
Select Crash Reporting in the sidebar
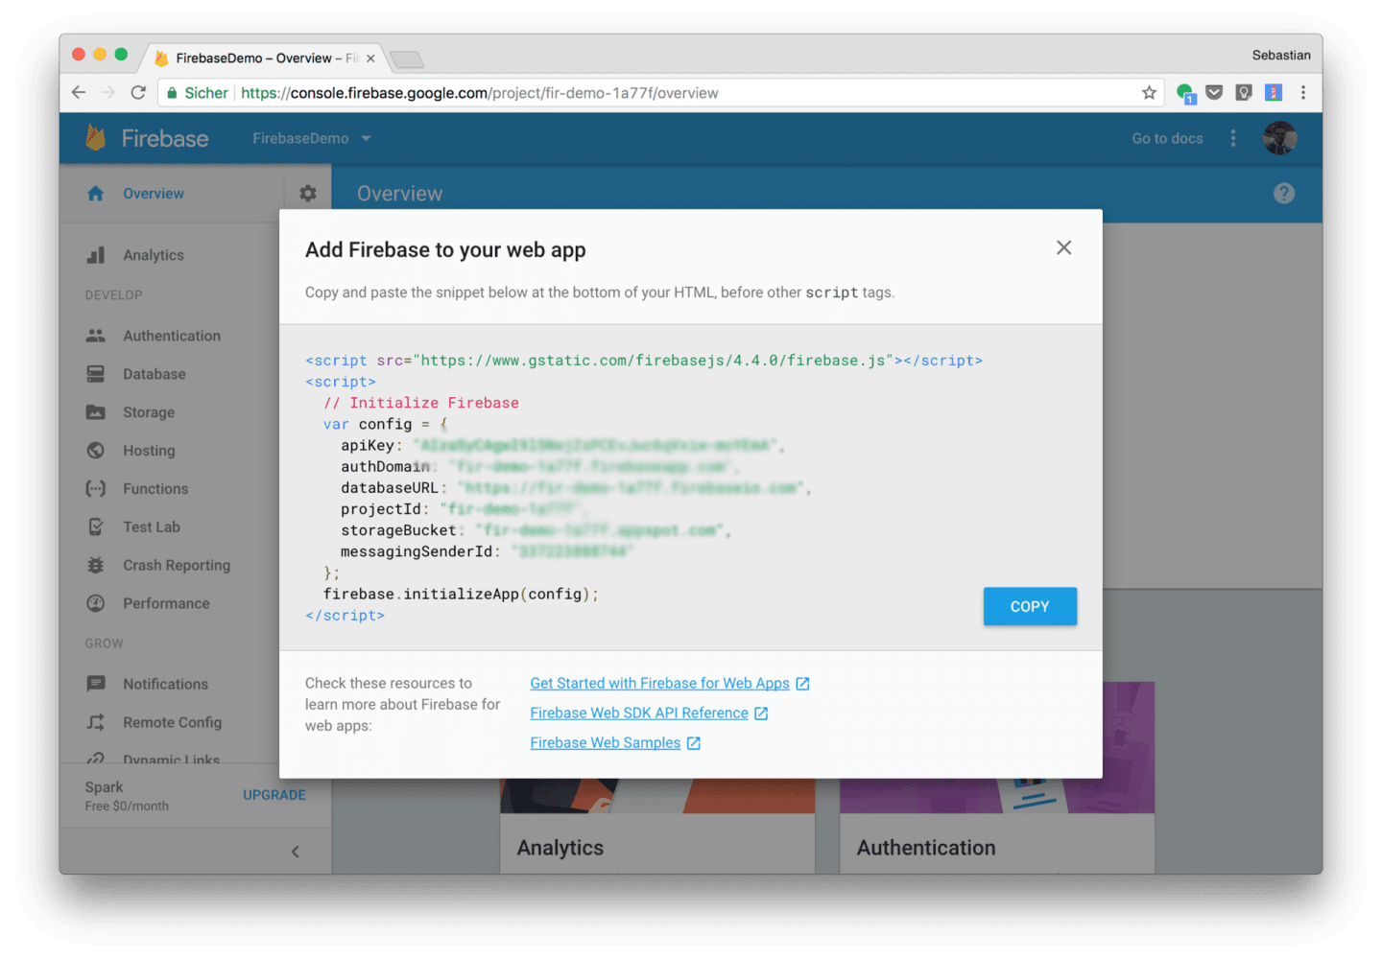point(177,565)
